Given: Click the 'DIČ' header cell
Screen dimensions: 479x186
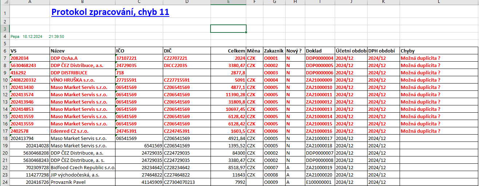Looking at the screenshot, I should (x=187, y=51).
